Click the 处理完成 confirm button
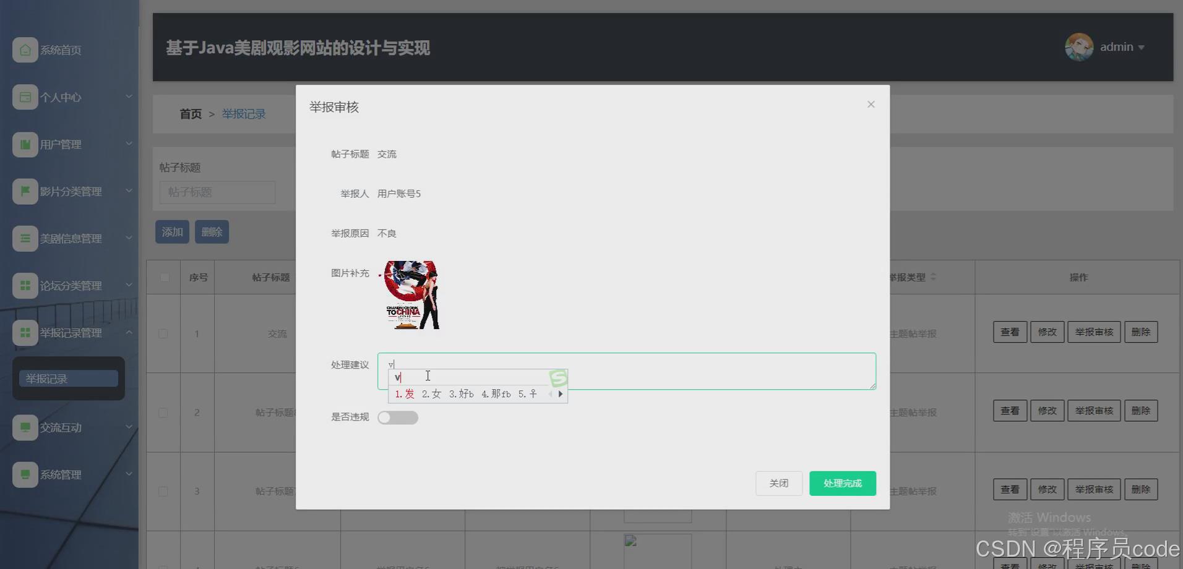1183x569 pixels. (x=841, y=483)
